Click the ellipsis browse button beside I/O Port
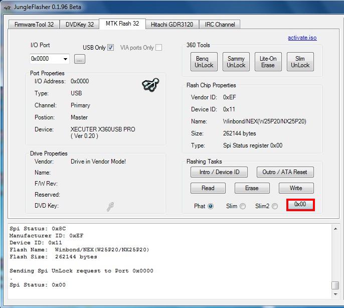 pyautogui.click(x=79, y=59)
